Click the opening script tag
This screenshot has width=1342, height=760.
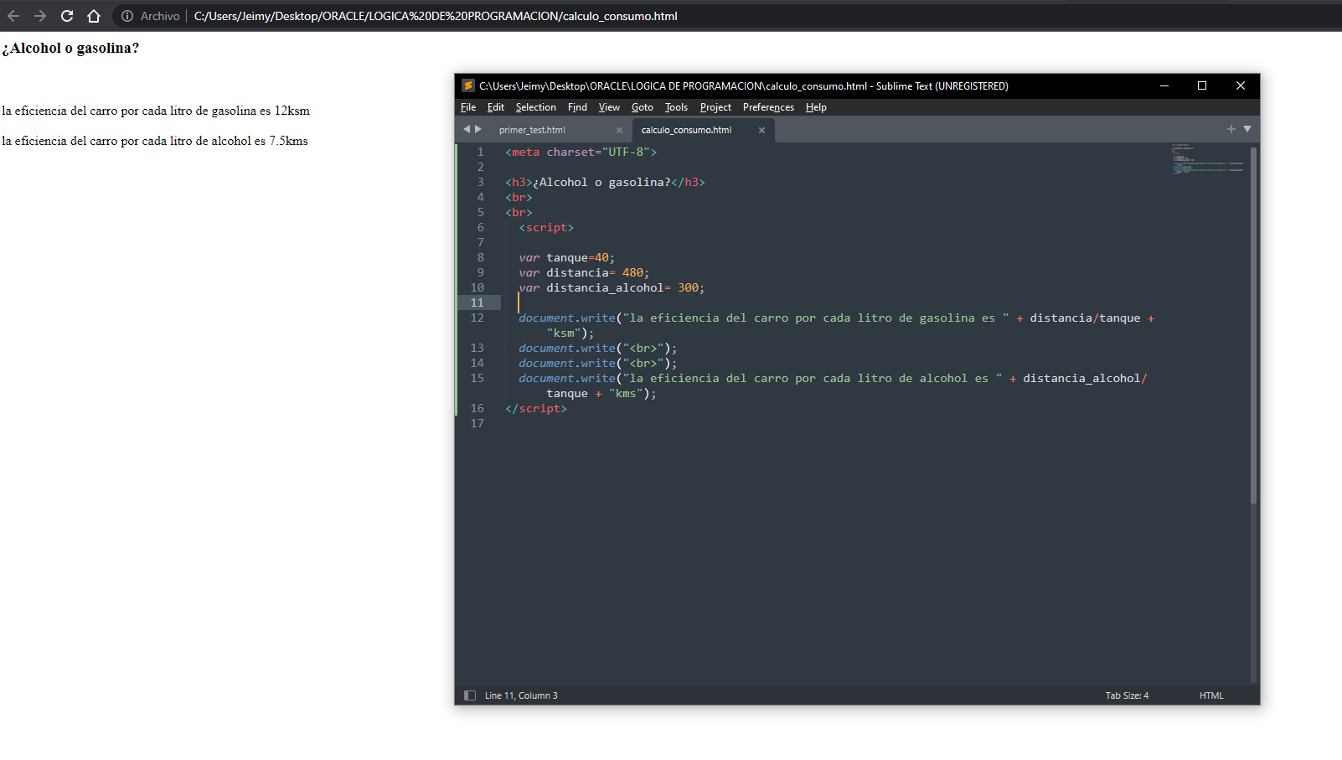[546, 227]
